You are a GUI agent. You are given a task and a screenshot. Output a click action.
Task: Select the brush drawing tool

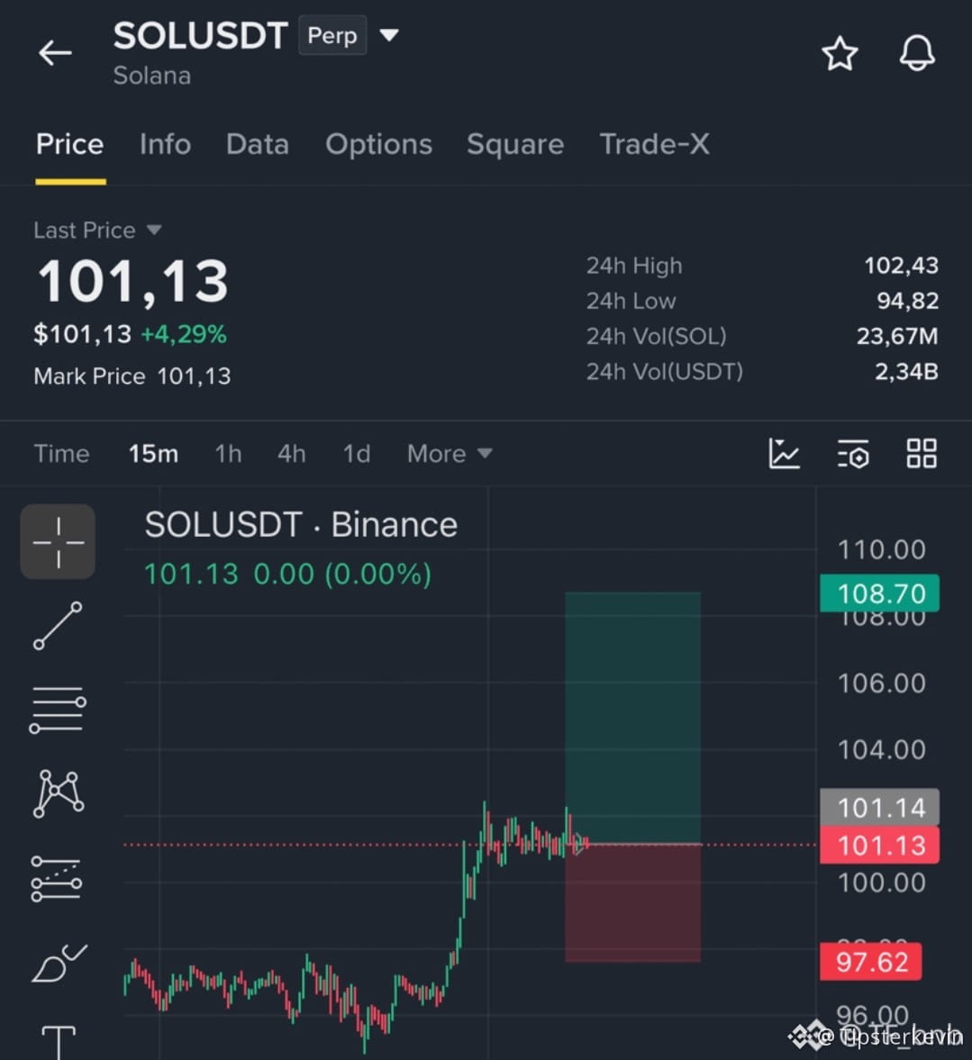tap(59, 964)
